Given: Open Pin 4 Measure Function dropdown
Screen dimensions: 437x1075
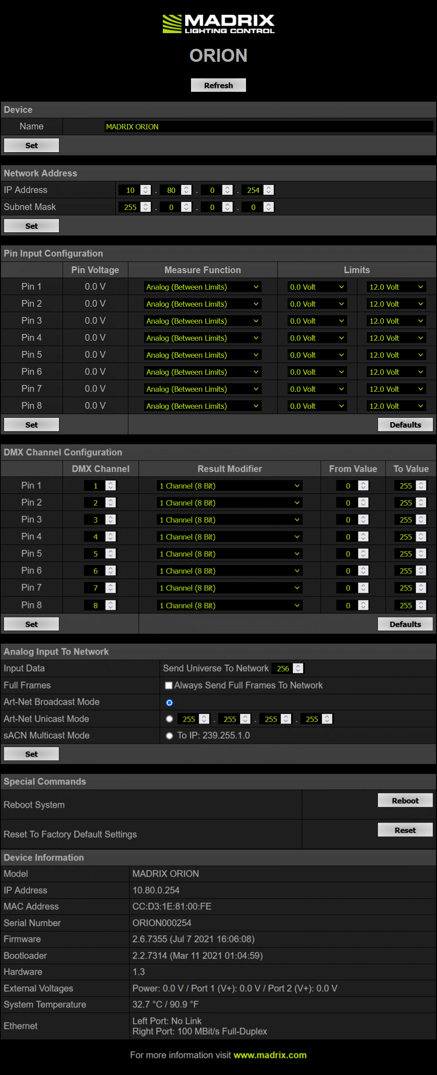Looking at the screenshot, I should [x=203, y=338].
